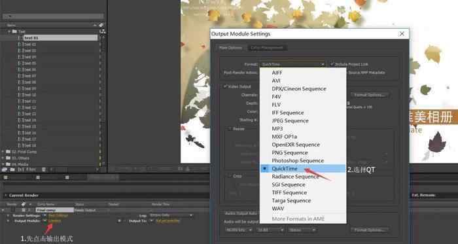Open the Log dropdown in render queue
The height and width of the screenshot is (244, 458).
(171, 215)
